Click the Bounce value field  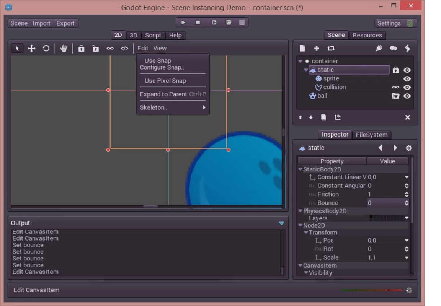point(385,203)
